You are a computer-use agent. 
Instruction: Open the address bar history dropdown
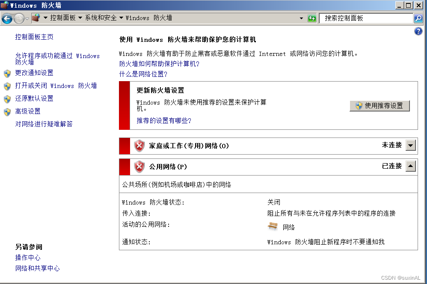pyautogui.click(x=301, y=18)
